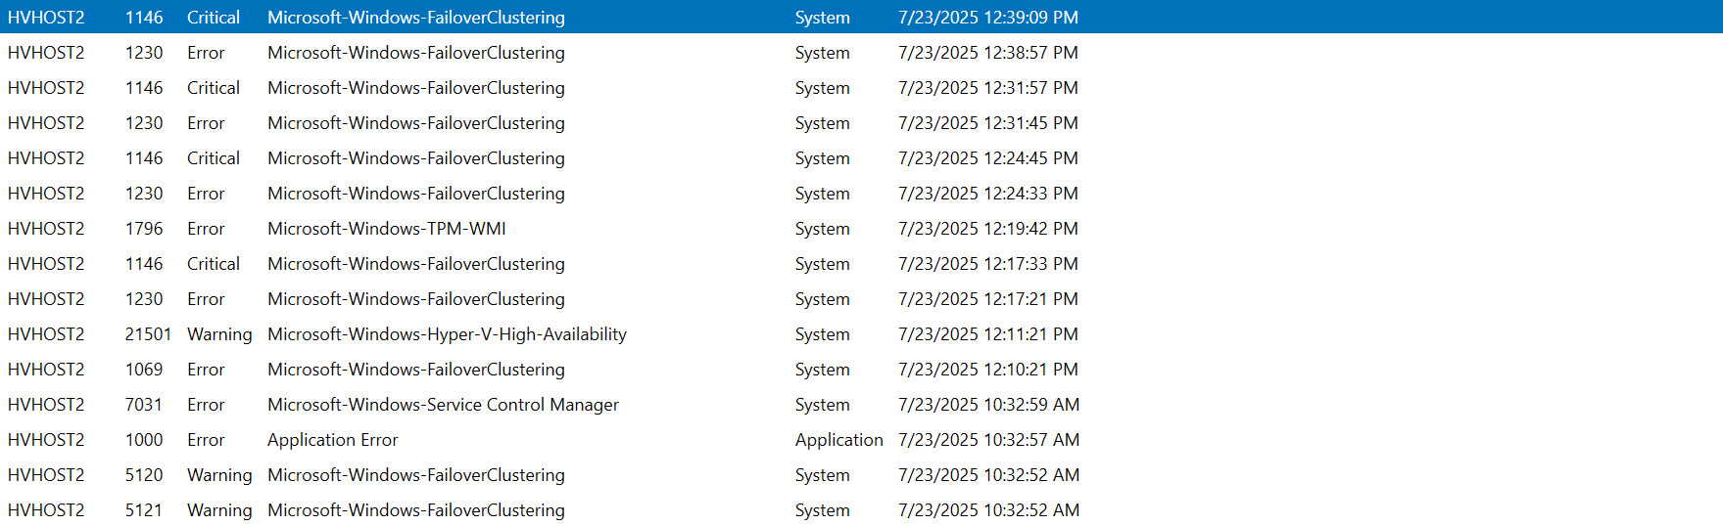Viewport: 1723px width, 526px height.
Task: Select the Warning event with ID 5120
Action: click(861, 475)
